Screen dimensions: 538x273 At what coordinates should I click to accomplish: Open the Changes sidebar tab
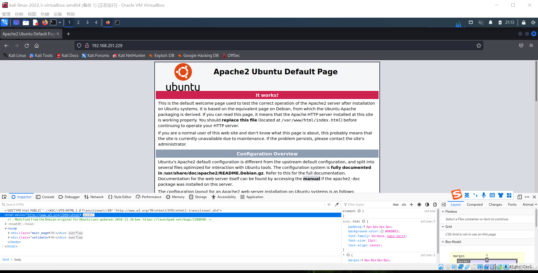click(495, 205)
